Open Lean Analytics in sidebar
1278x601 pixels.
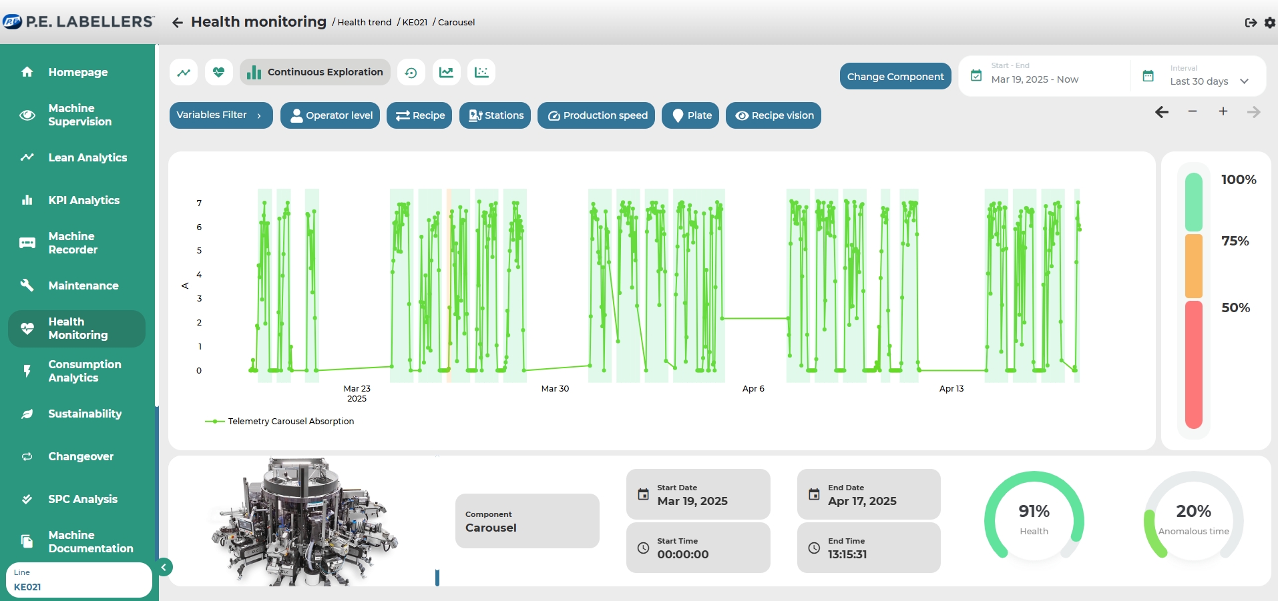click(87, 158)
